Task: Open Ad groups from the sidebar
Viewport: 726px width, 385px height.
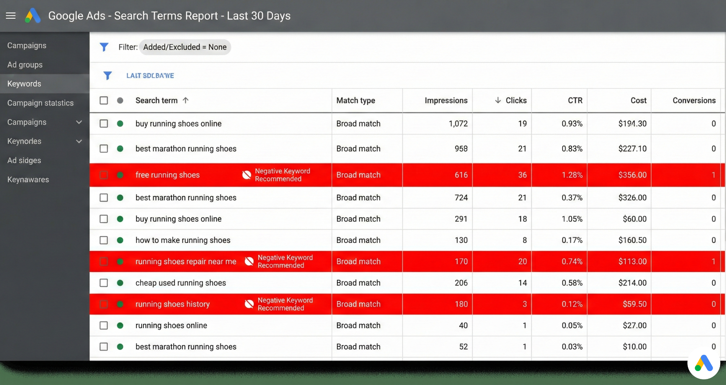Action: point(25,65)
